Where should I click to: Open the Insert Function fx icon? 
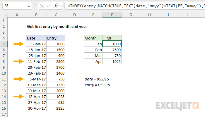(x=56, y=6)
